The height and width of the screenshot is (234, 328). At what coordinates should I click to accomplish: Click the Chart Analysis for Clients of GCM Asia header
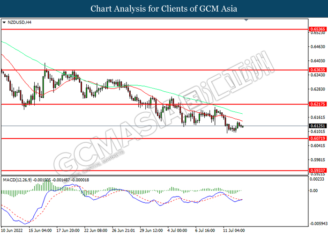click(x=164, y=9)
